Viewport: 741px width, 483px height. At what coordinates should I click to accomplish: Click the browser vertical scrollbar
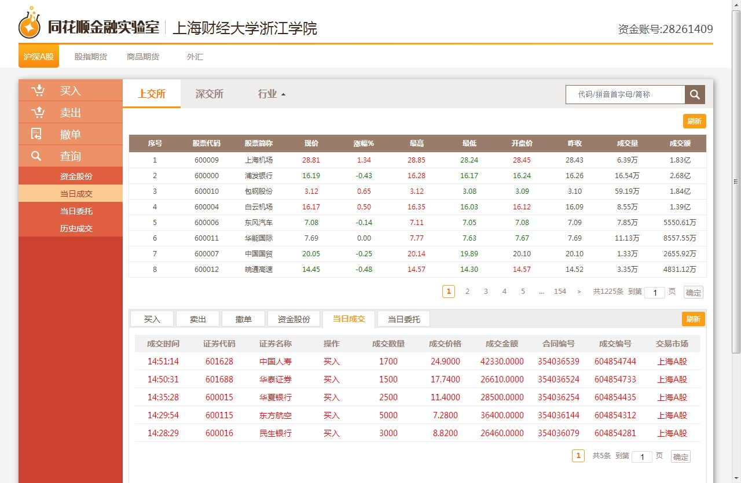[736, 181]
